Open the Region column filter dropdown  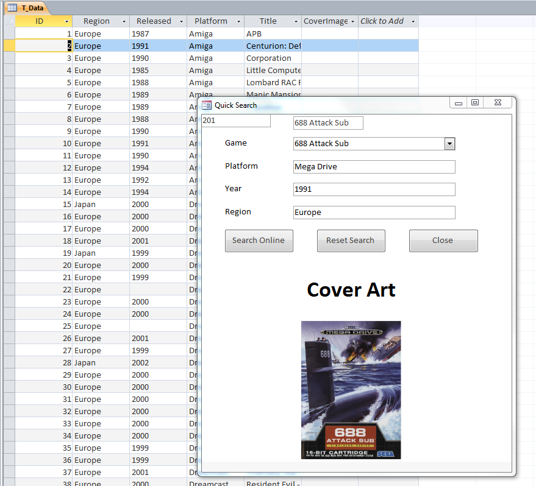coord(124,21)
